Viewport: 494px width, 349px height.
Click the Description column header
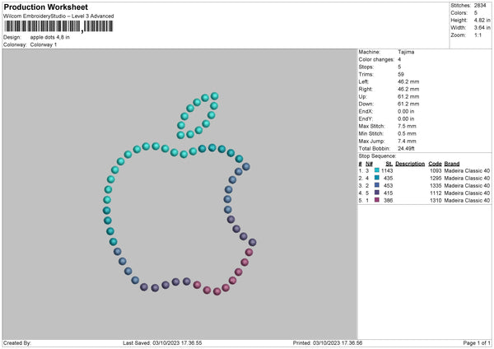point(410,164)
